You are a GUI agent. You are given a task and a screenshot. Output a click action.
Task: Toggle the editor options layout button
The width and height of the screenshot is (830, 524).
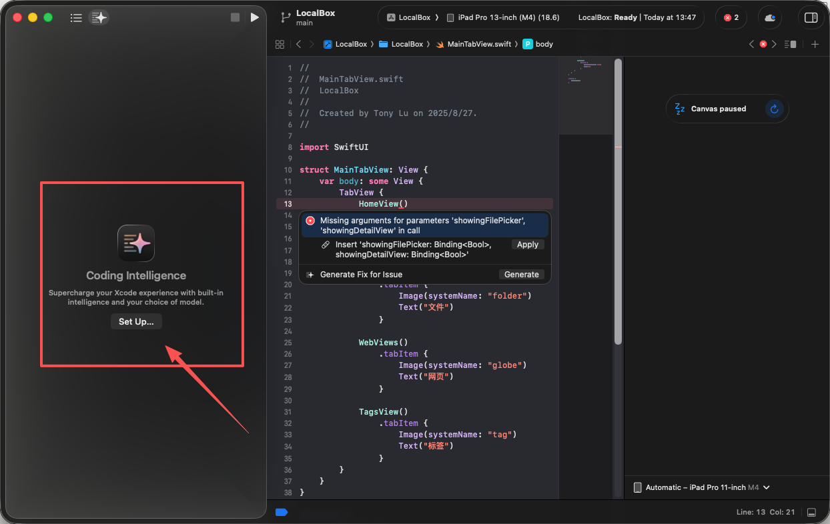pyautogui.click(x=791, y=44)
